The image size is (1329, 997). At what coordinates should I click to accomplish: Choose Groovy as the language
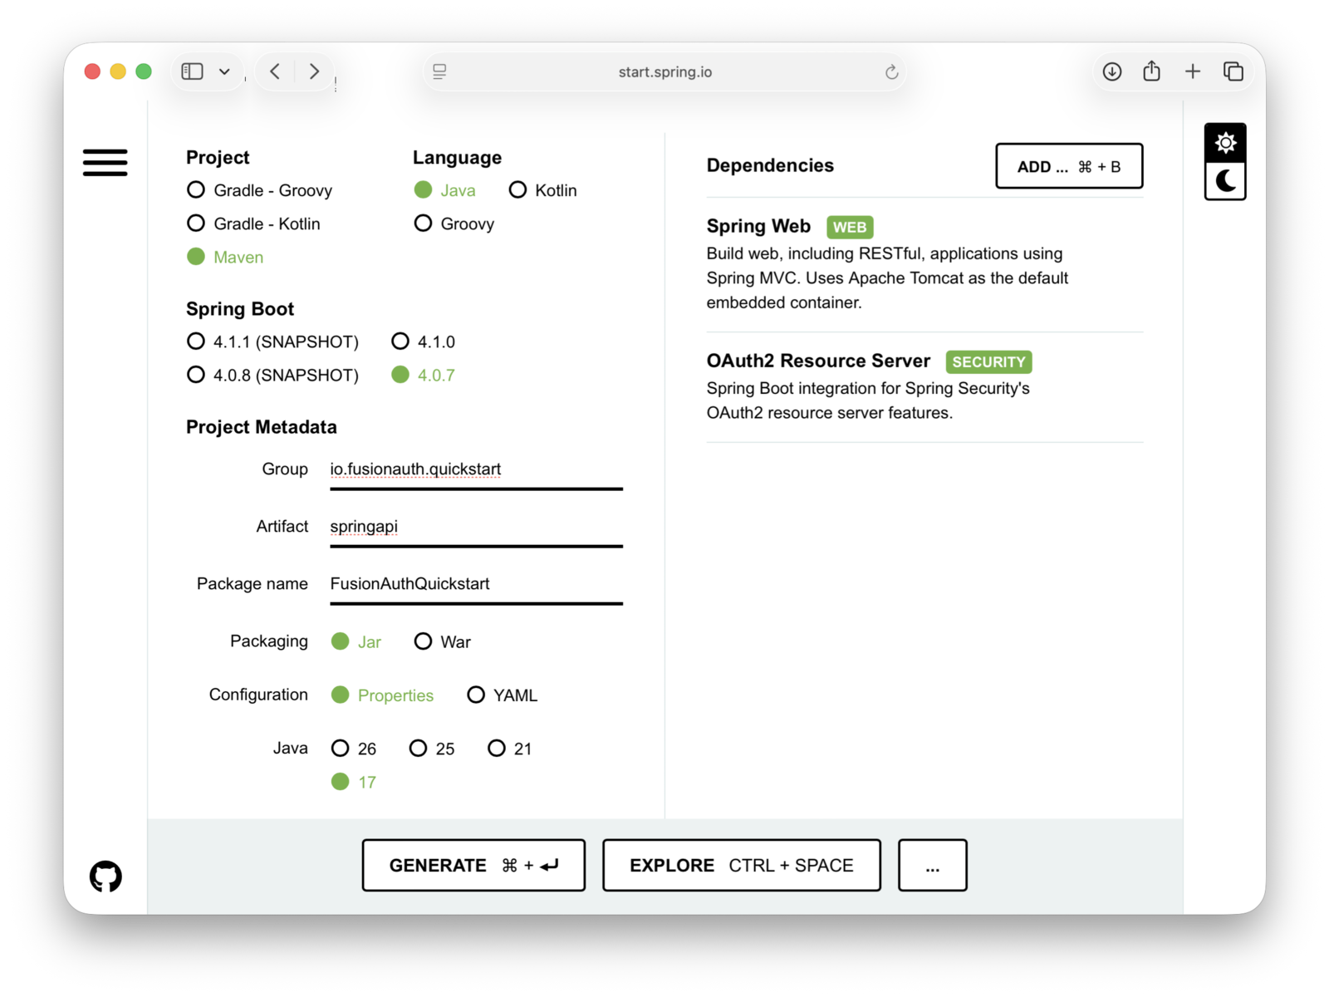point(454,223)
